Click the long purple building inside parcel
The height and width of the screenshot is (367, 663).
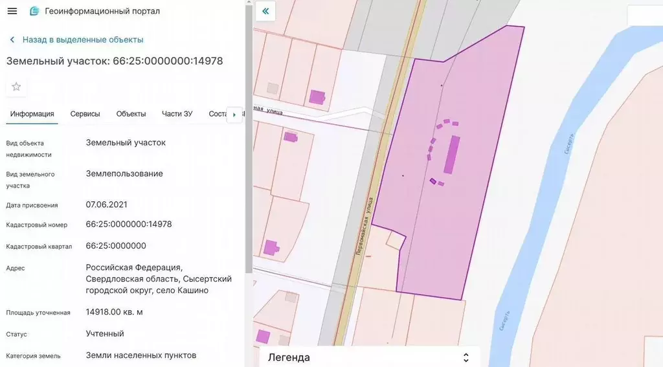451,154
